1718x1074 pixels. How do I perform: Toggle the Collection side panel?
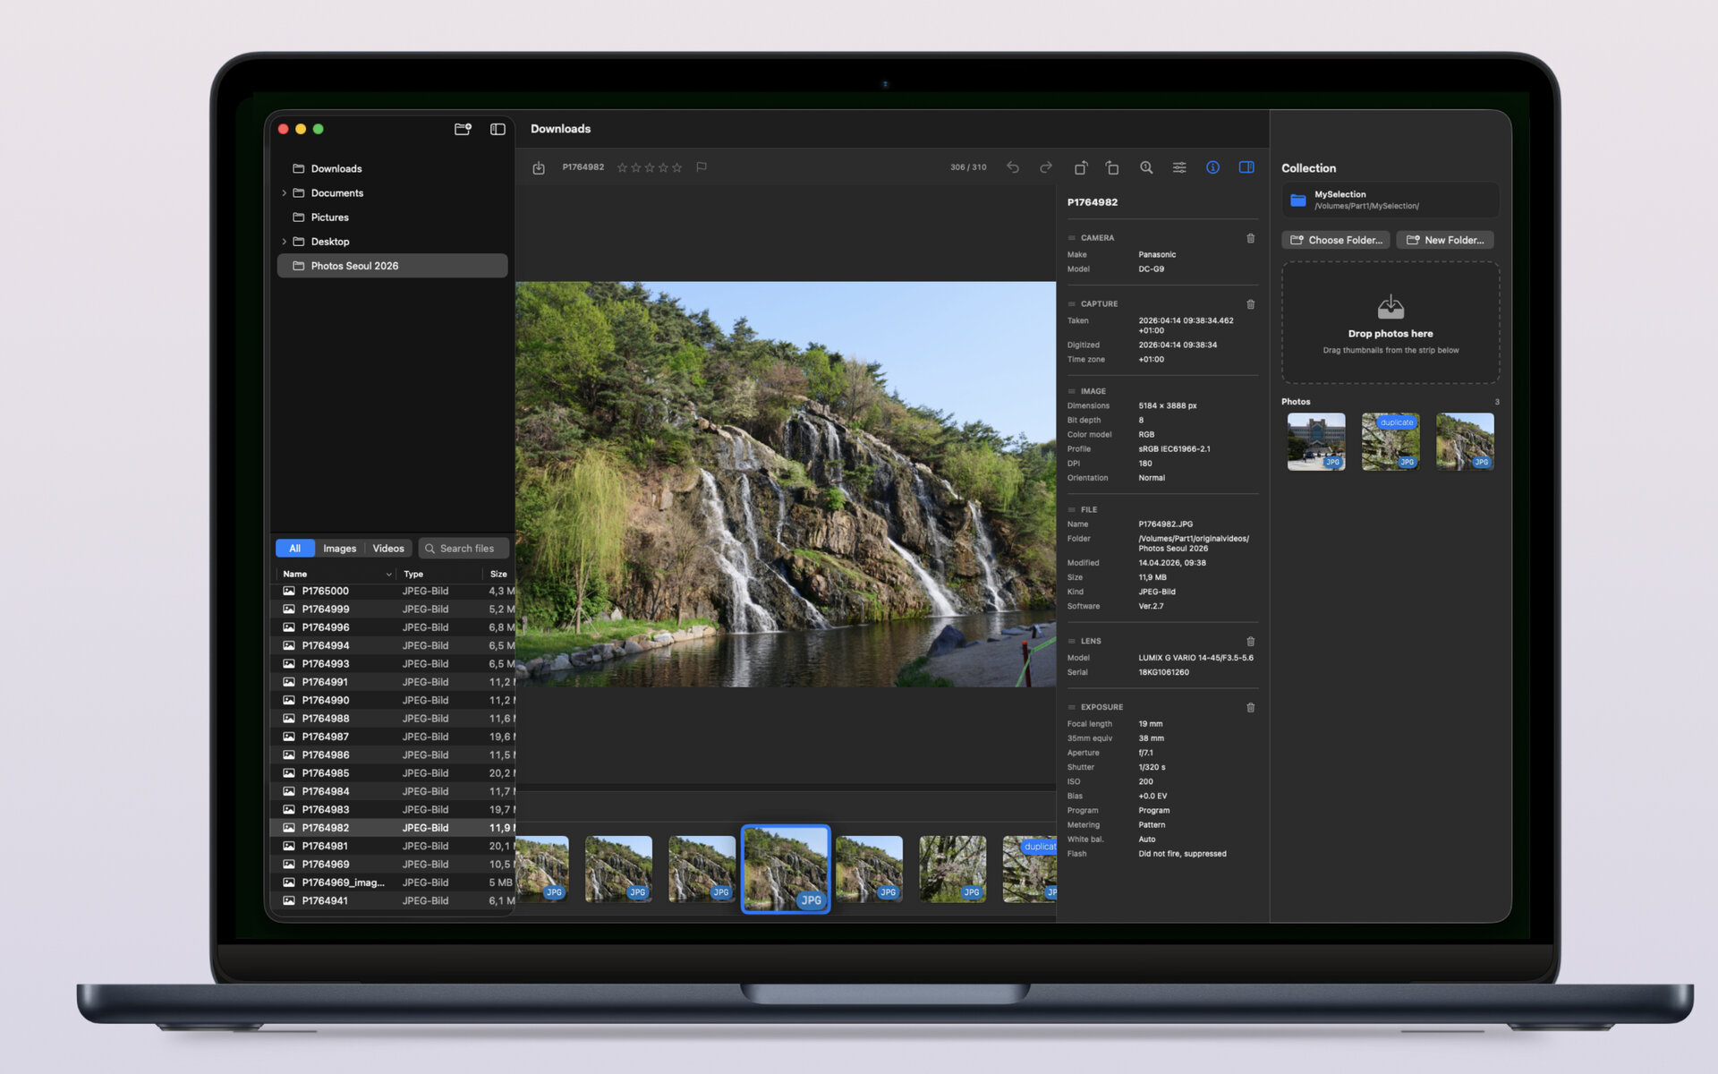[x=1246, y=167]
